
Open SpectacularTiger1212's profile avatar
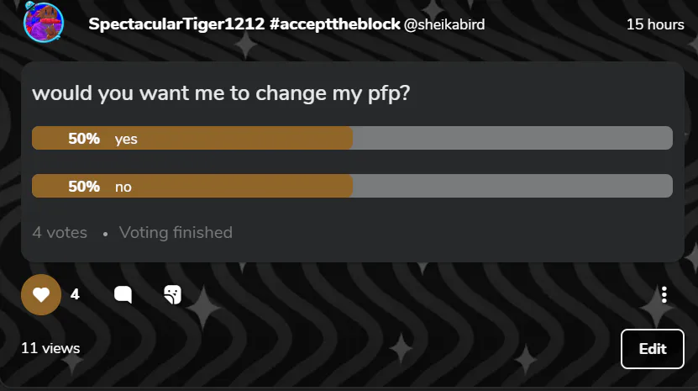[43, 22]
